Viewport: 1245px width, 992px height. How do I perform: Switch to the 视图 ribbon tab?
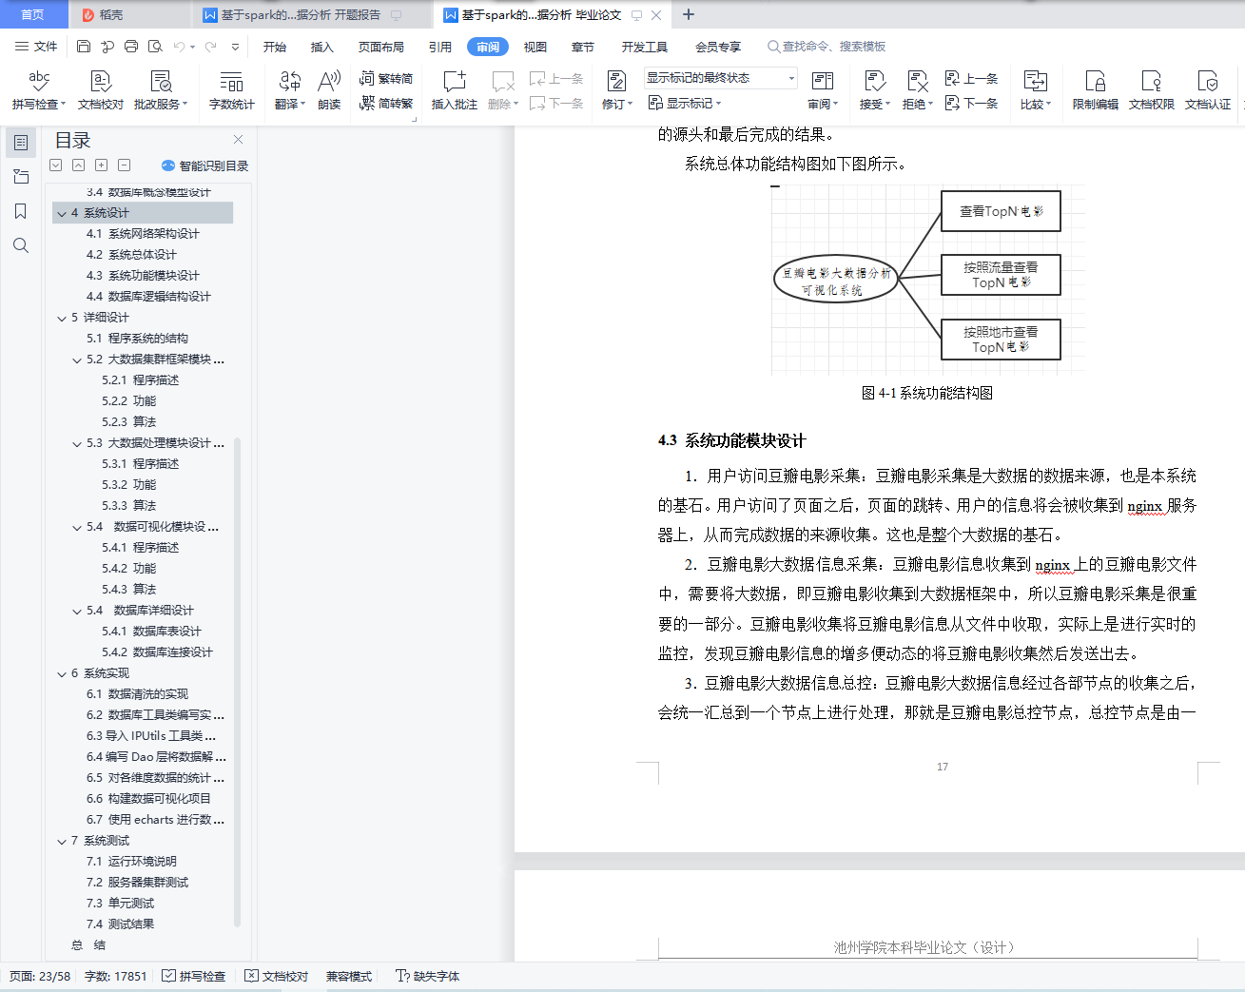click(x=535, y=47)
